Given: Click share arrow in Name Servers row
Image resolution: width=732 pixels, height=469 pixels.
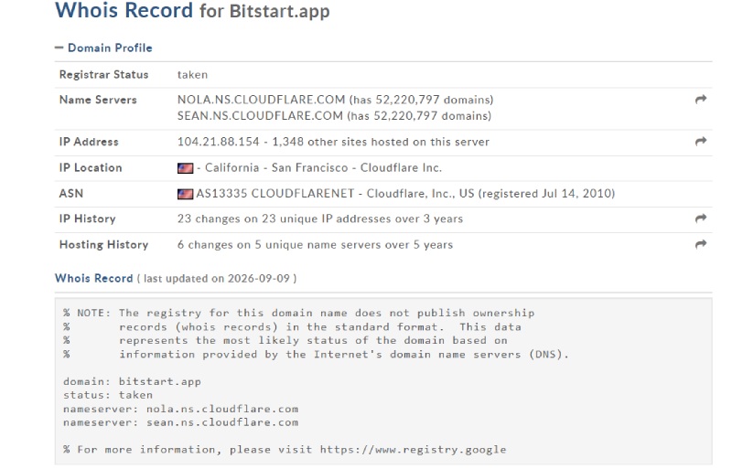Looking at the screenshot, I should pos(700,100).
